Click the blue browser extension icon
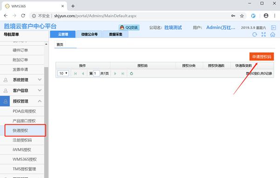The width and height of the screenshot is (280, 178). [253, 16]
